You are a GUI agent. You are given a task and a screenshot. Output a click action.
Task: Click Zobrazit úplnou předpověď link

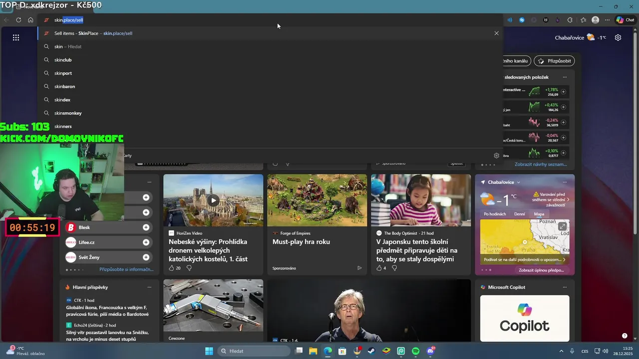coord(541,270)
